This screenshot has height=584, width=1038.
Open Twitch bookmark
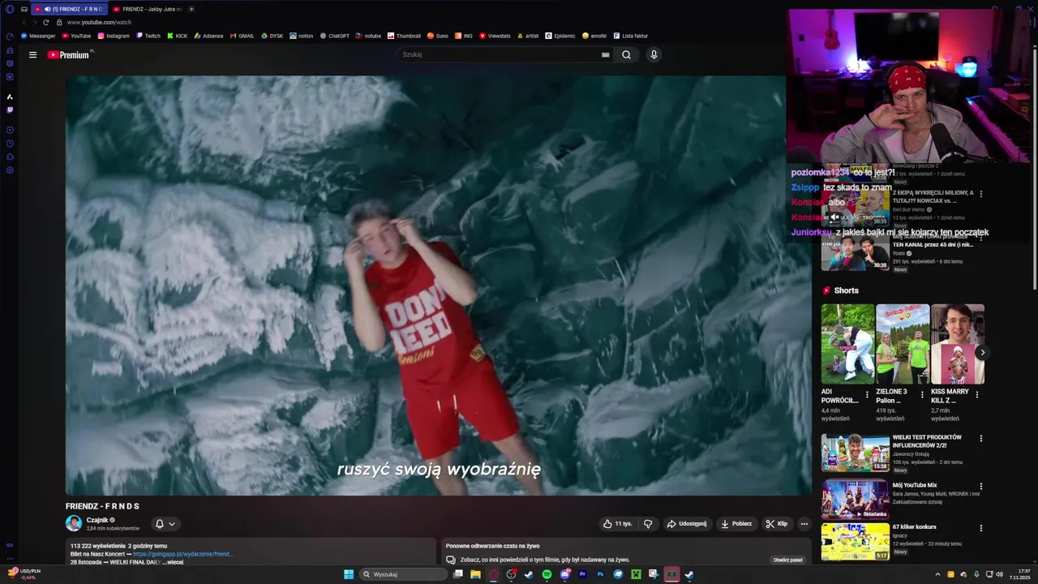point(148,36)
